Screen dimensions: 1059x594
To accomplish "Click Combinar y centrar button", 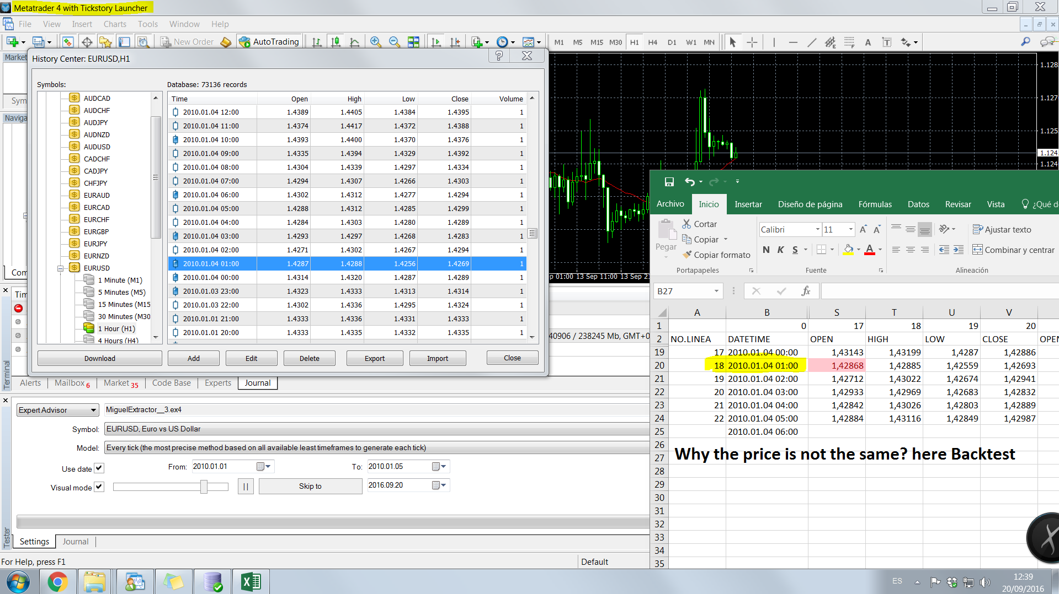I will click(x=1013, y=250).
